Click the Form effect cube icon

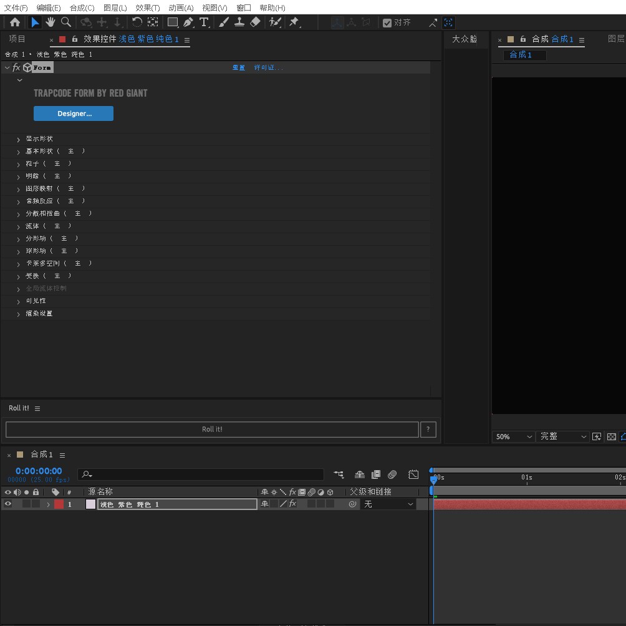coord(27,67)
